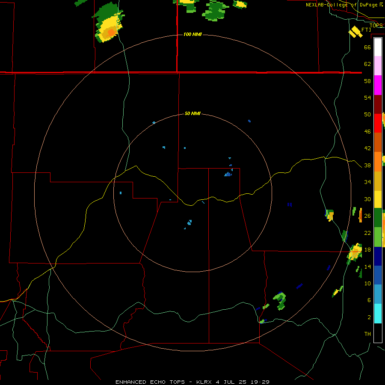Click the 58 legend value
Viewport: 385px width, 385px height.
[367, 81]
